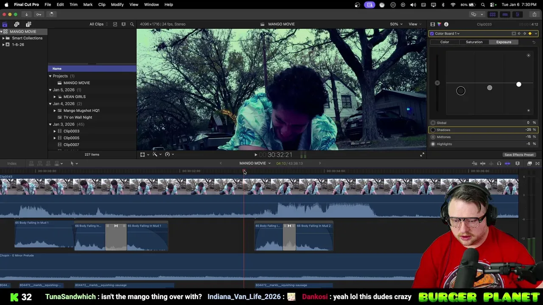This screenshot has height=305, width=543.
Task: Open the Color Board 1 correction dropdown
Action: coord(447,33)
